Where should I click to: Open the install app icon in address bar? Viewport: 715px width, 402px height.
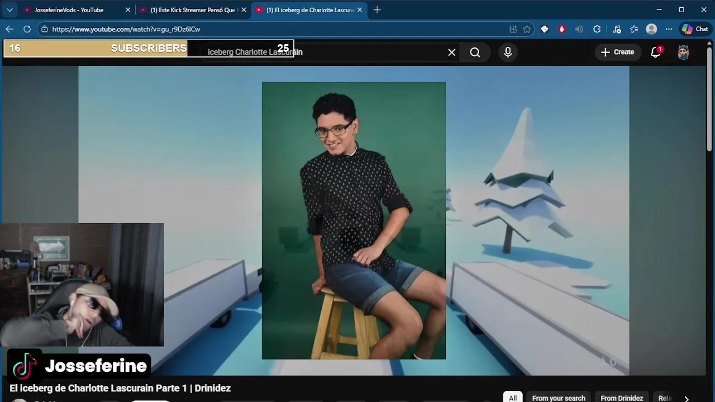point(513,29)
